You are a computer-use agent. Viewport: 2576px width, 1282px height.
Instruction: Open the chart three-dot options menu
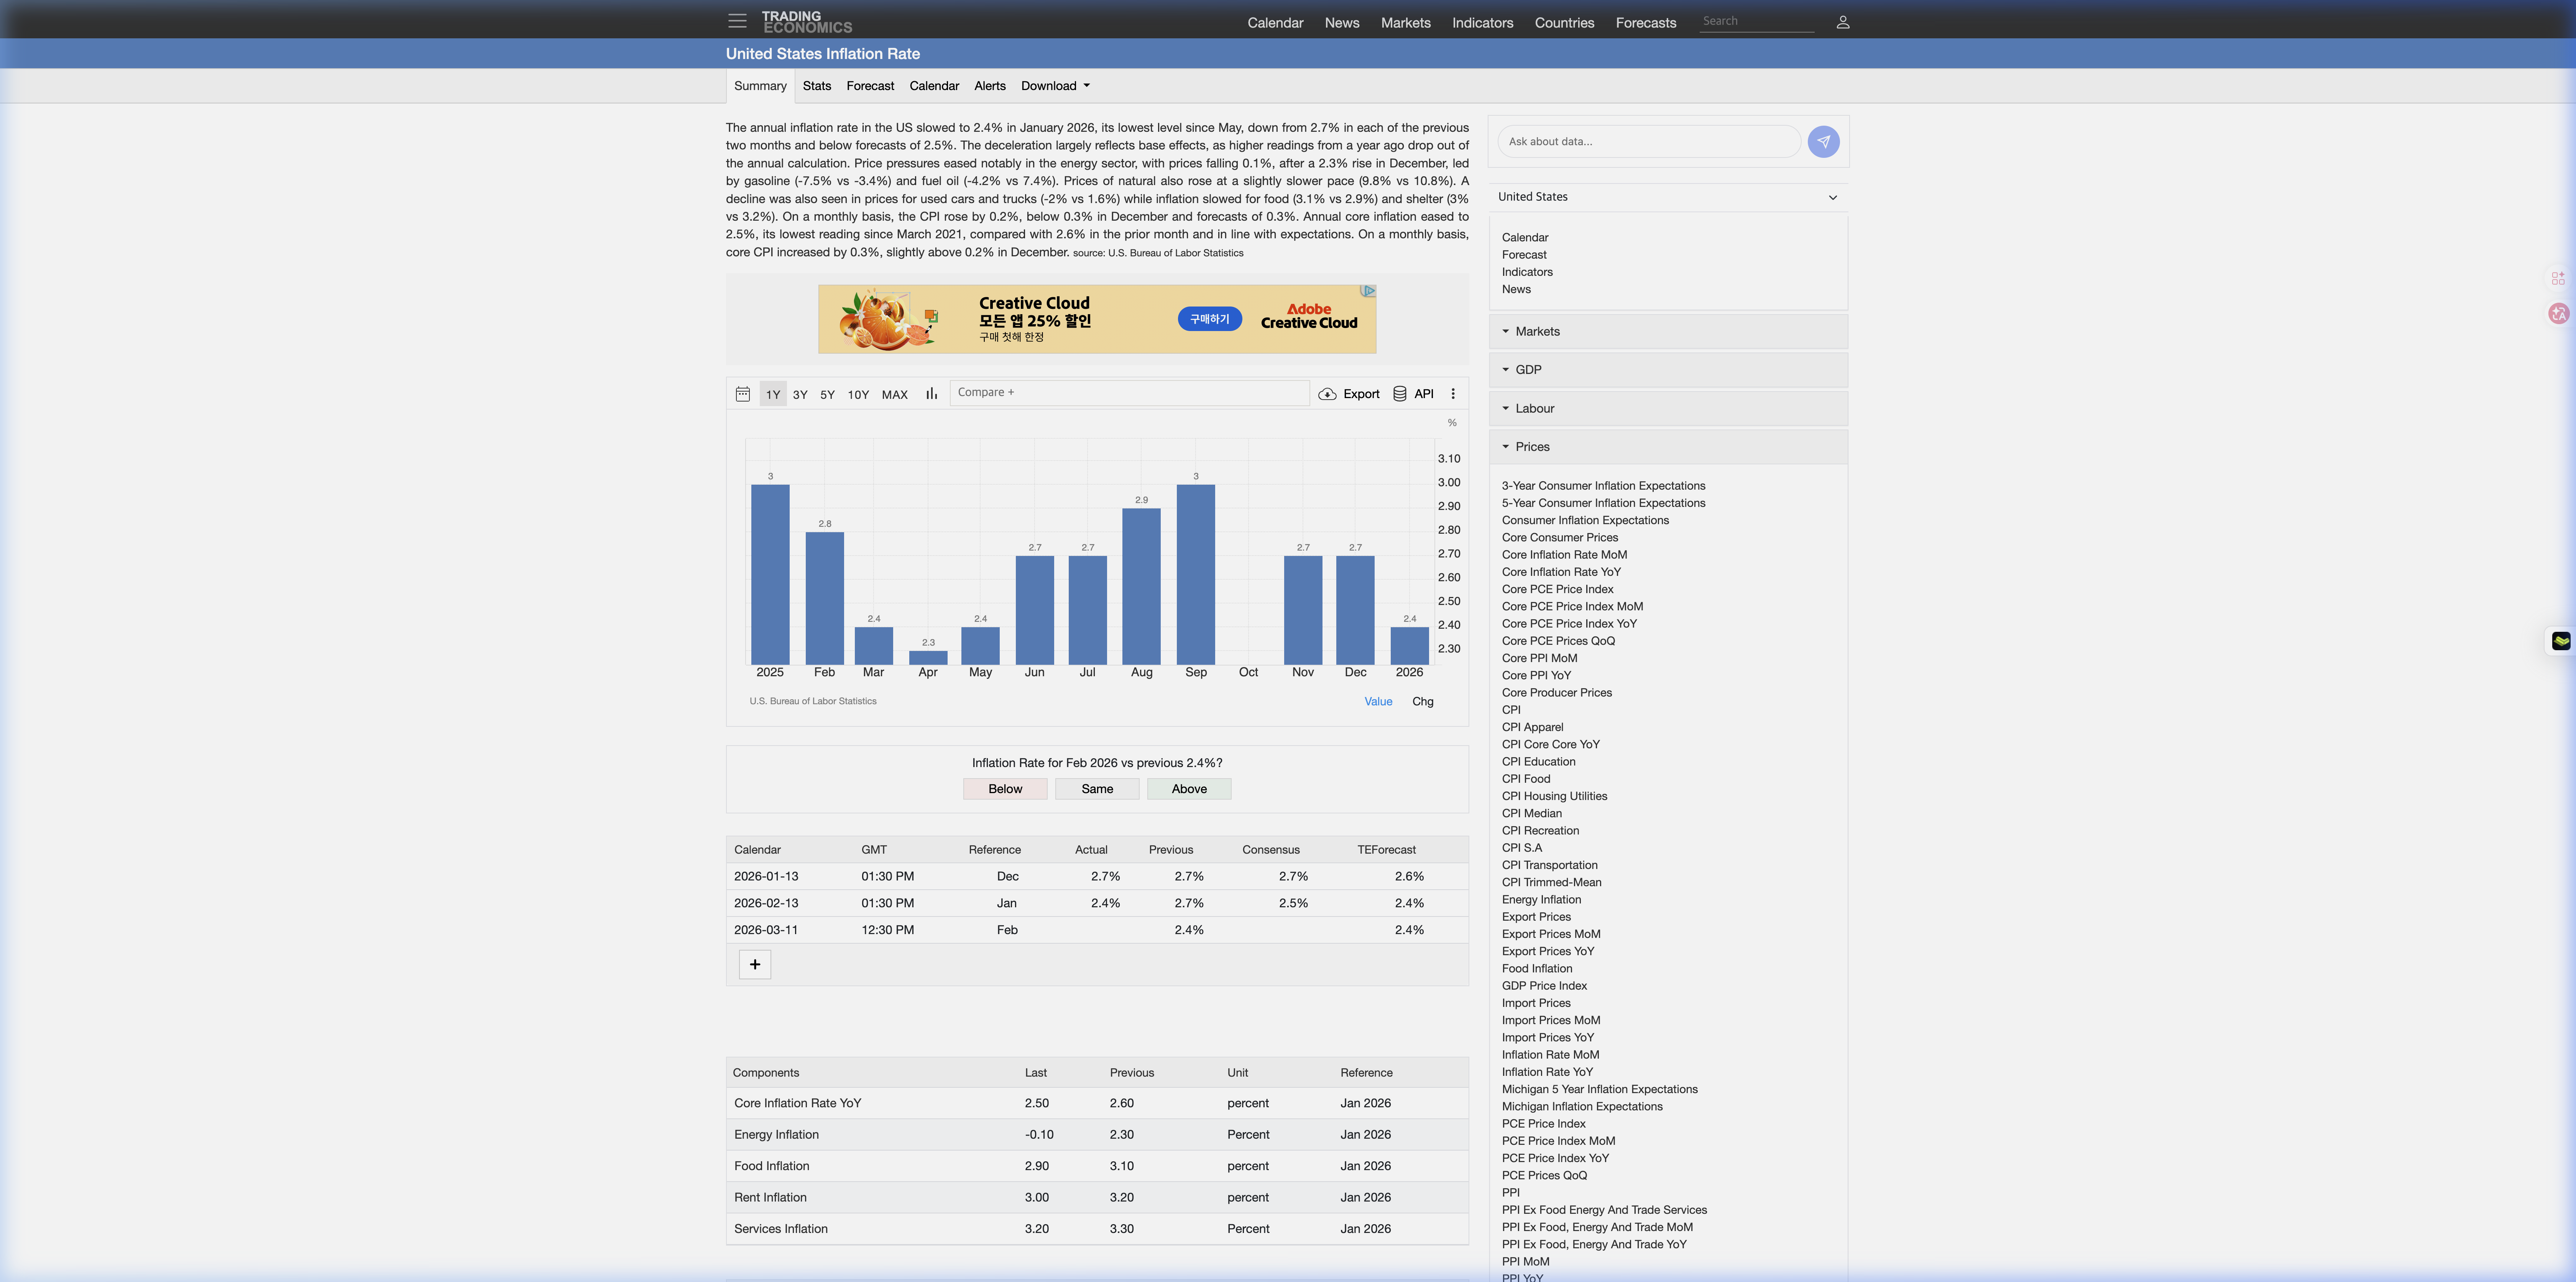click(x=1453, y=394)
